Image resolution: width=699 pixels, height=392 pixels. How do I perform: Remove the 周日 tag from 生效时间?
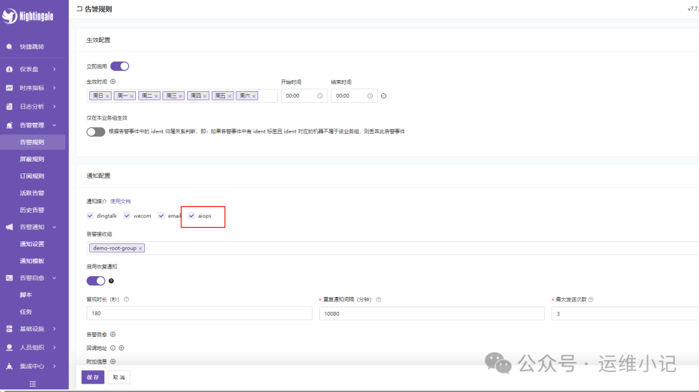[x=107, y=95]
